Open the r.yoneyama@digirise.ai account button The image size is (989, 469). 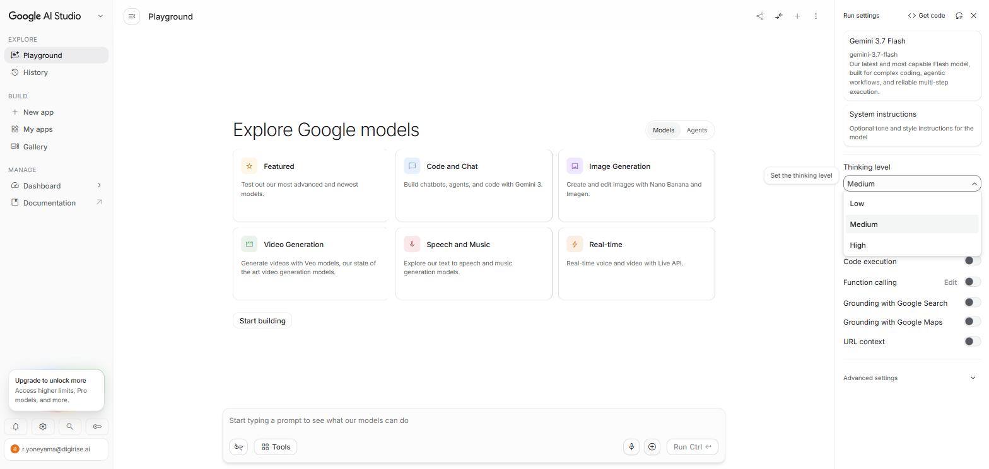pyautogui.click(x=56, y=449)
